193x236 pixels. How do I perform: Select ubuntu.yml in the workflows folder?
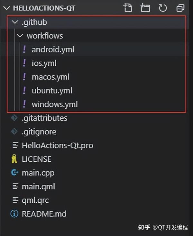pos(52,91)
